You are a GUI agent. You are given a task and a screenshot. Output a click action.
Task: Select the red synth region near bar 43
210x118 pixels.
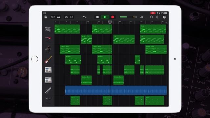124,39
